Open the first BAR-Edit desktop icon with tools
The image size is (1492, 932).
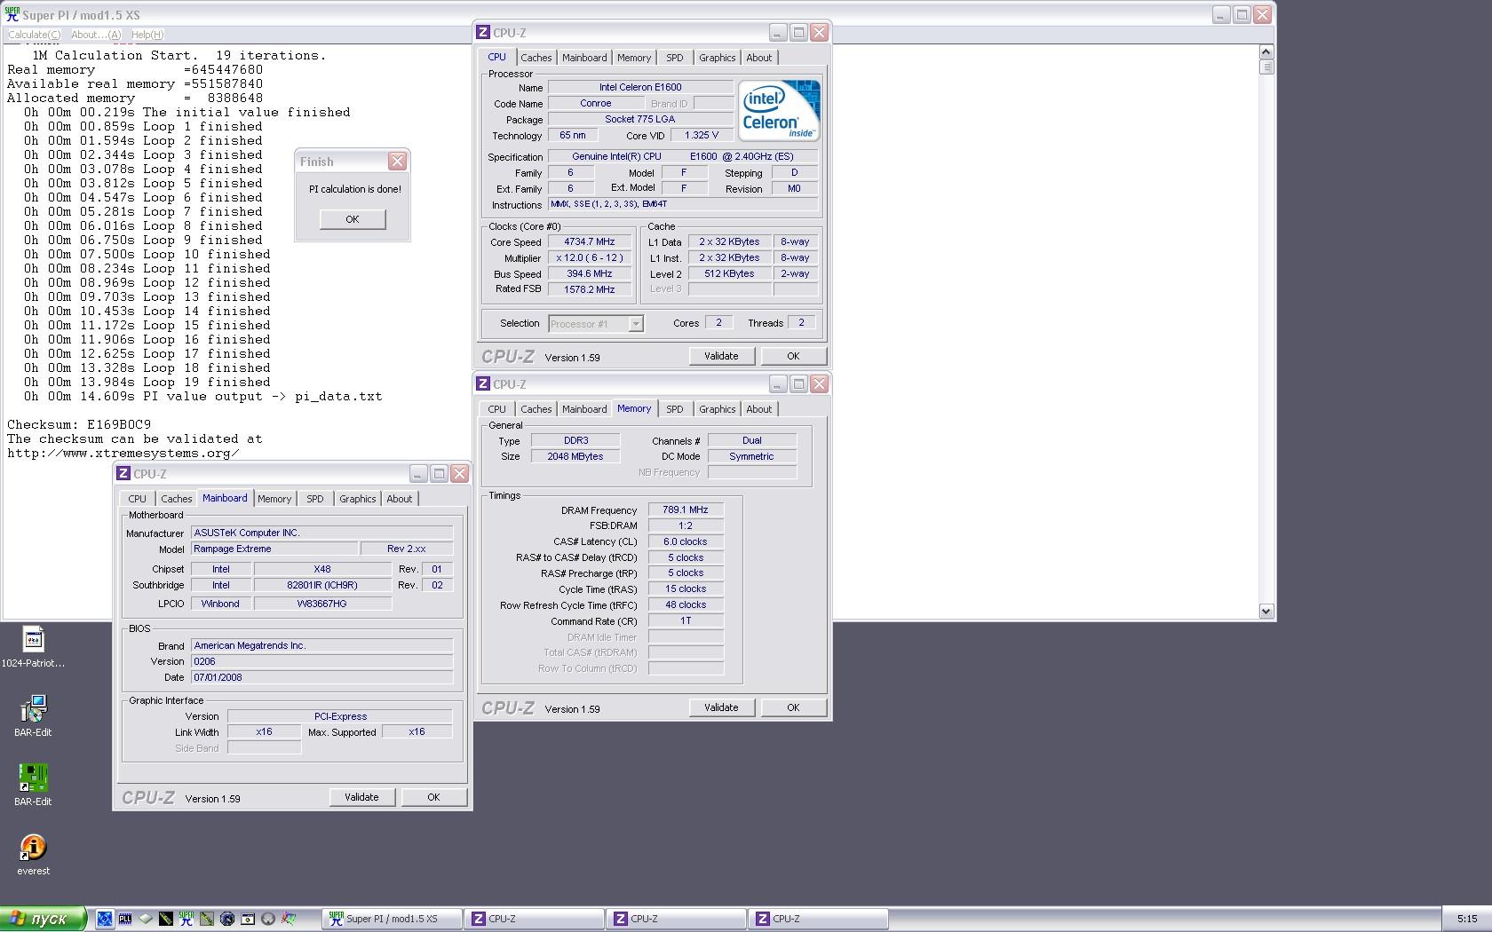click(x=33, y=716)
